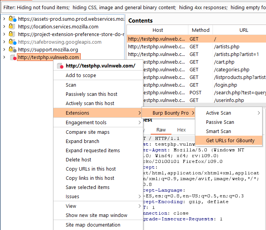
Task: Select https://safebrowsing.googleapis.com tree item
Action: (60, 42)
